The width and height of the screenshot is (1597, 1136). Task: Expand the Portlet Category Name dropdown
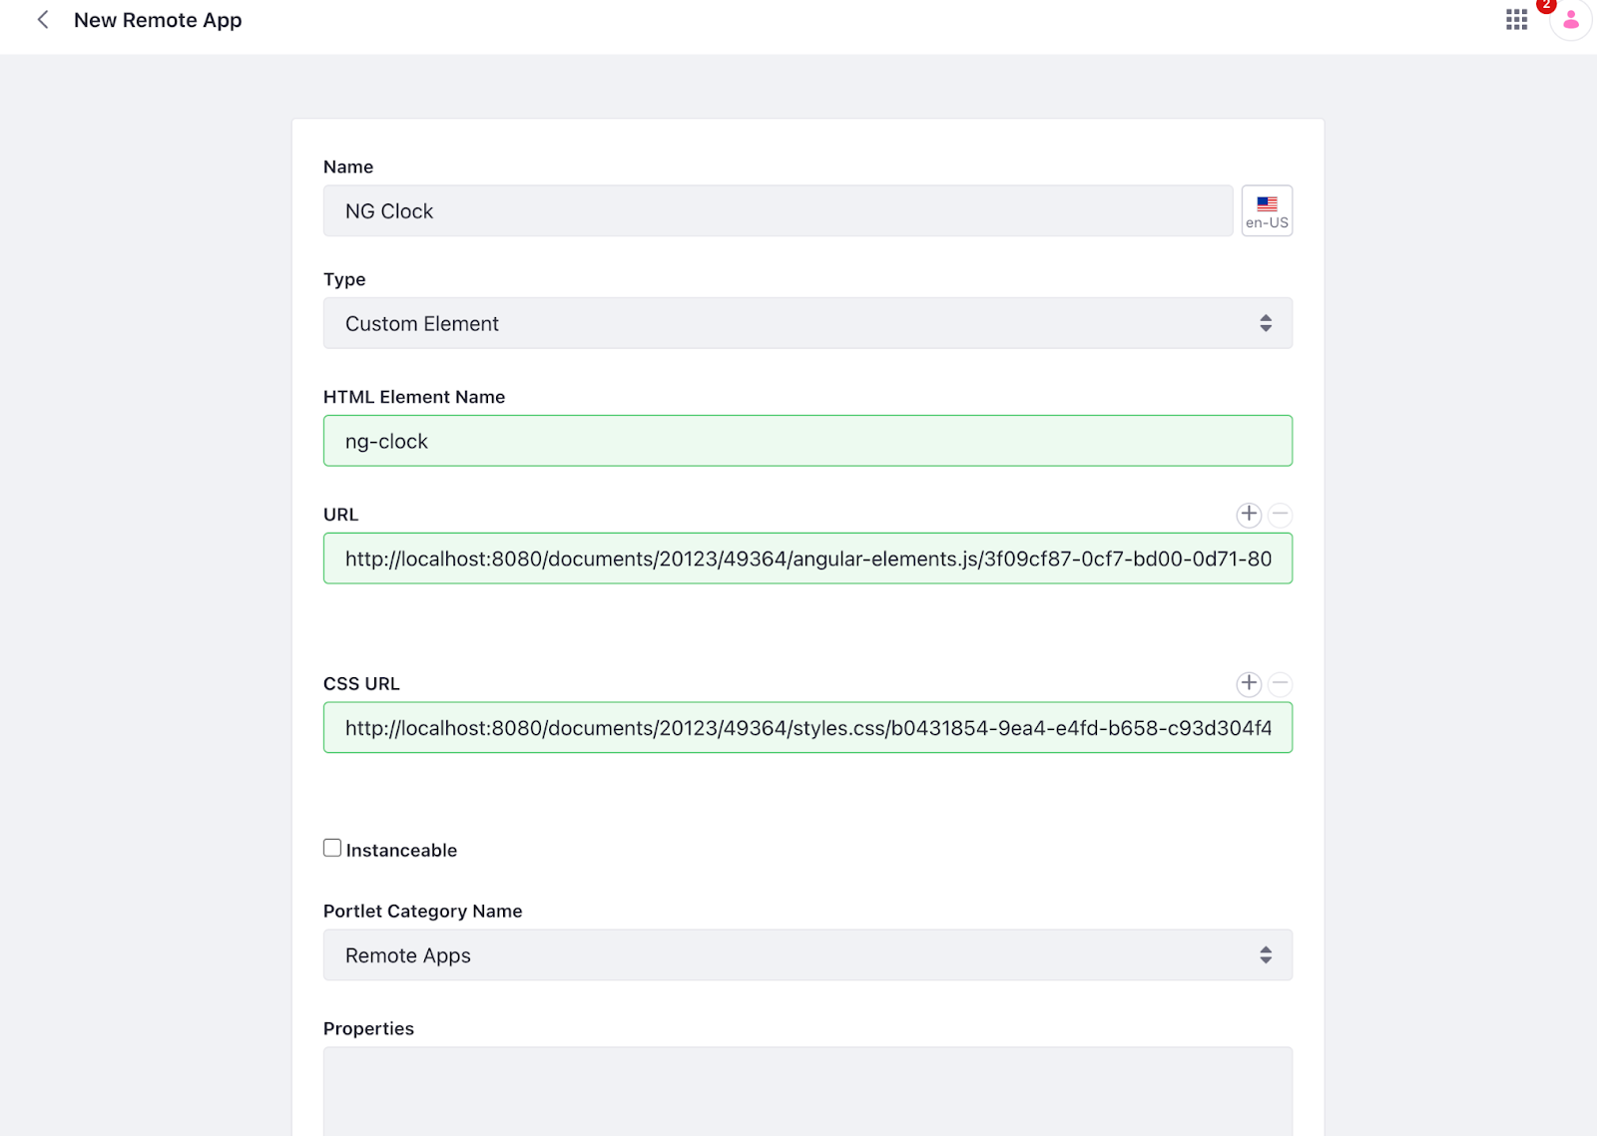(x=806, y=955)
